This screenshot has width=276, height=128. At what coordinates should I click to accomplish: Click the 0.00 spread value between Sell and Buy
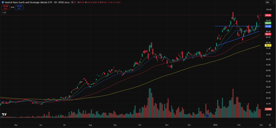[12, 7]
